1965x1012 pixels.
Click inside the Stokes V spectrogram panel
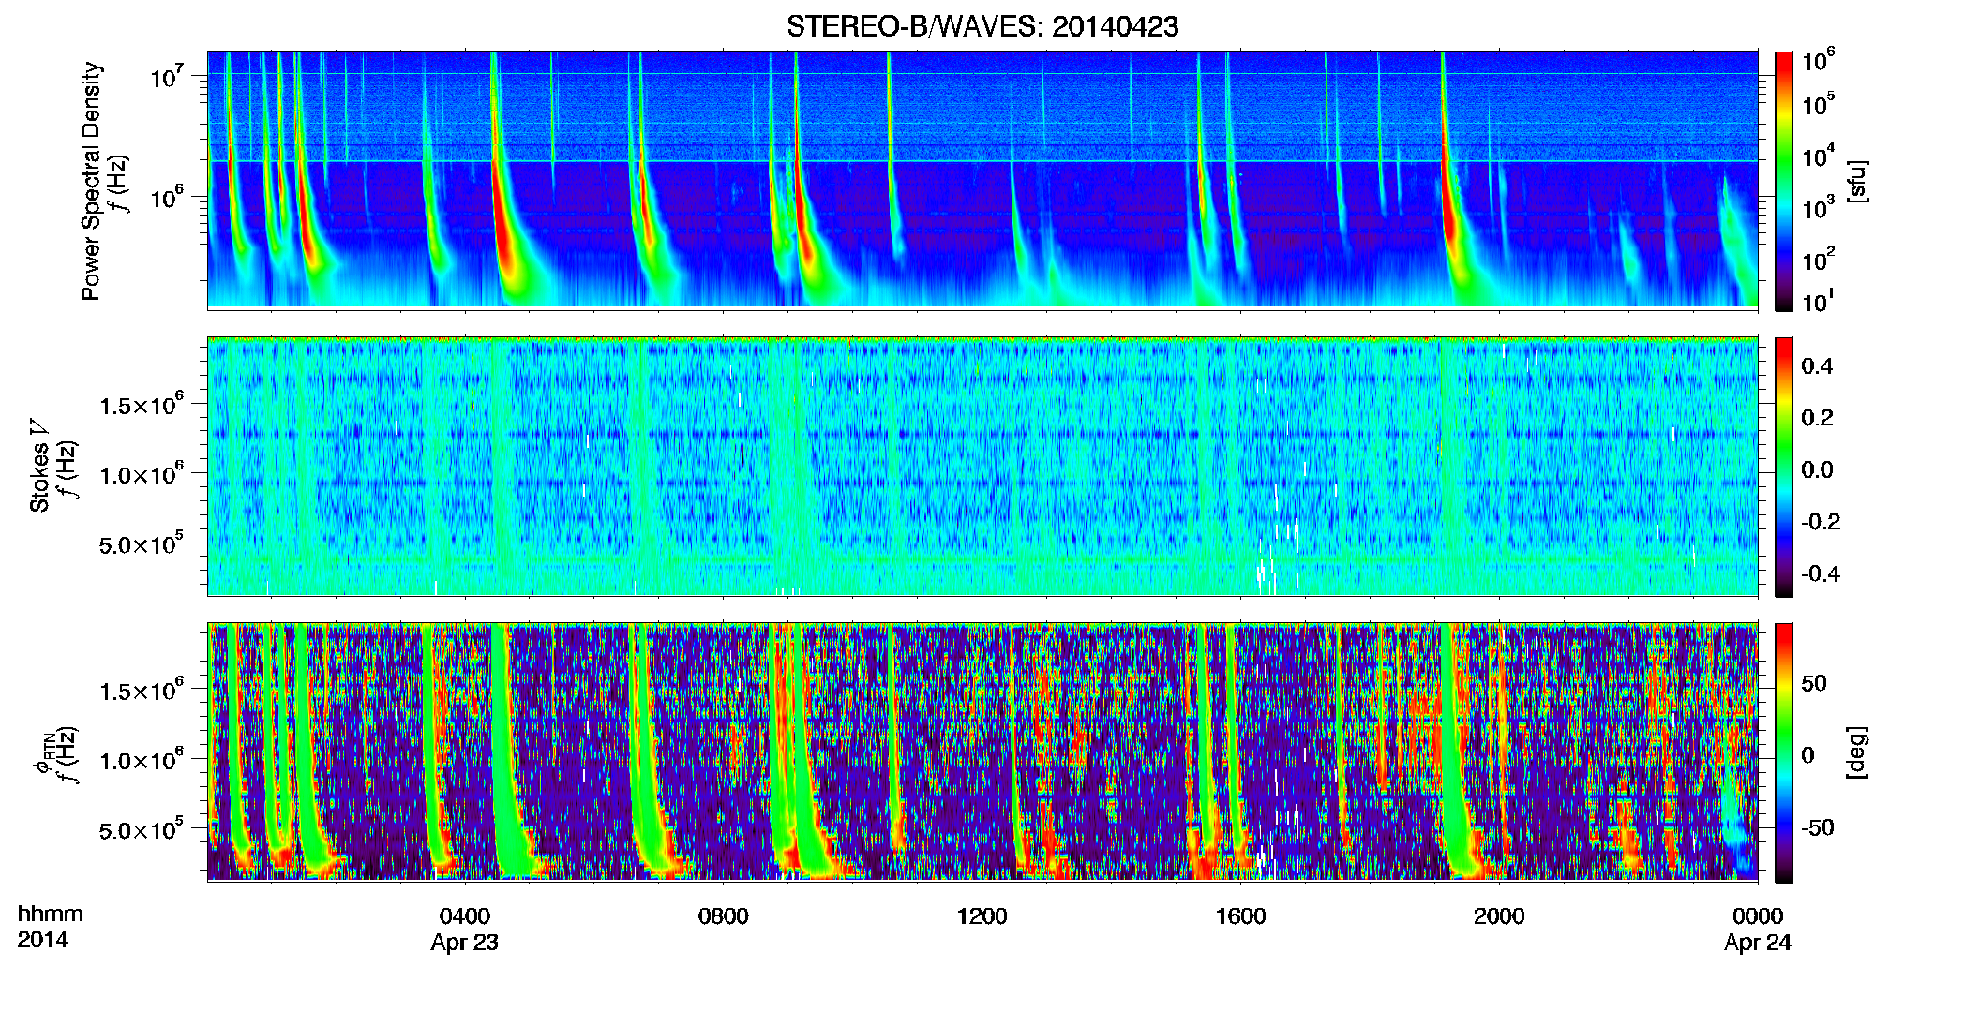point(982,466)
